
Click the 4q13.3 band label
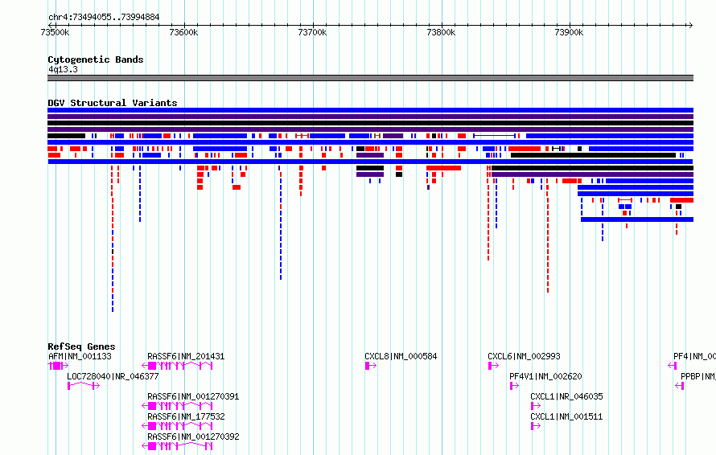pos(63,69)
